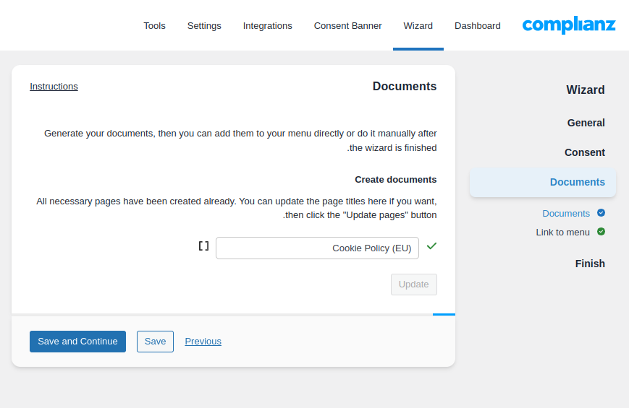Screen dimensions: 629x408
Task: Open the Instructions link
Action: [54, 87]
